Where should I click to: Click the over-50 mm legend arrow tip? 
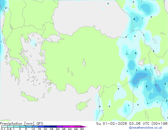pos(84,127)
